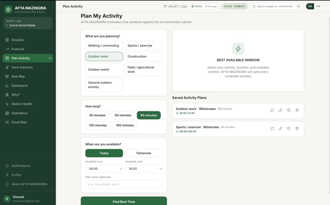Image resolution: width=330 pixels, height=205 pixels.
Task: Select Sports / exercise activity option
Action: click(143, 45)
